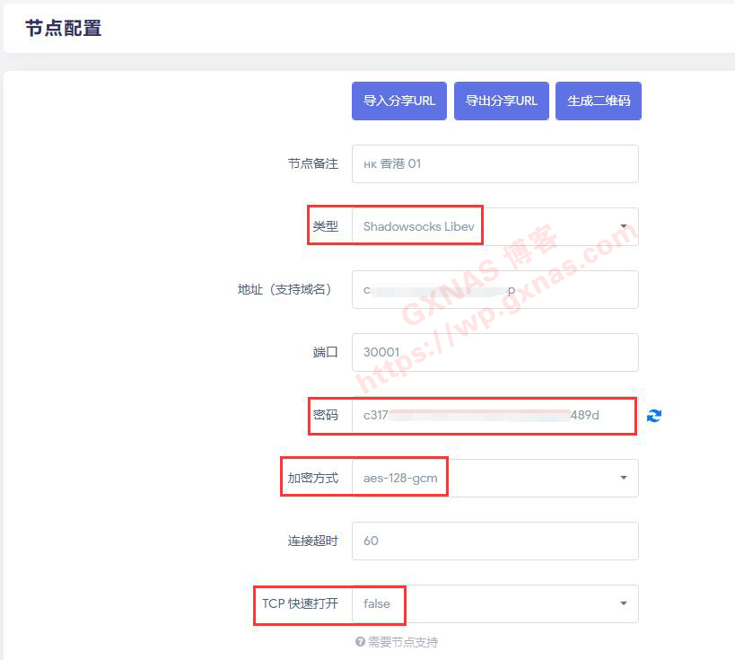Click the 端口 label text
This screenshot has width=735, height=660.
click(325, 352)
